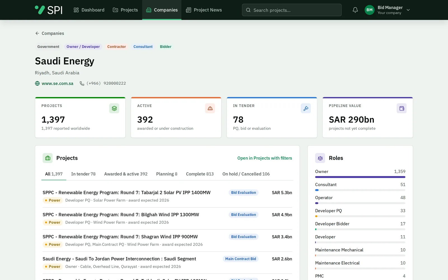Screen dimensions: 448x280
Task: Select the Planning 8 tab
Action: (x=167, y=174)
